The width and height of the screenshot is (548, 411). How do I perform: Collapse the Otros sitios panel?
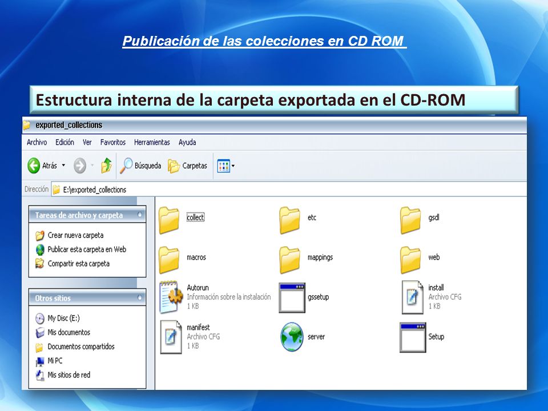pos(139,298)
